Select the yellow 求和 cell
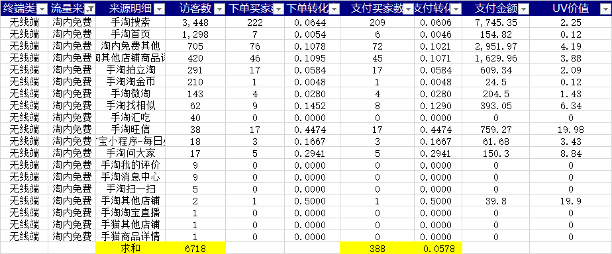The height and width of the screenshot is (254, 612). click(130, 248)
